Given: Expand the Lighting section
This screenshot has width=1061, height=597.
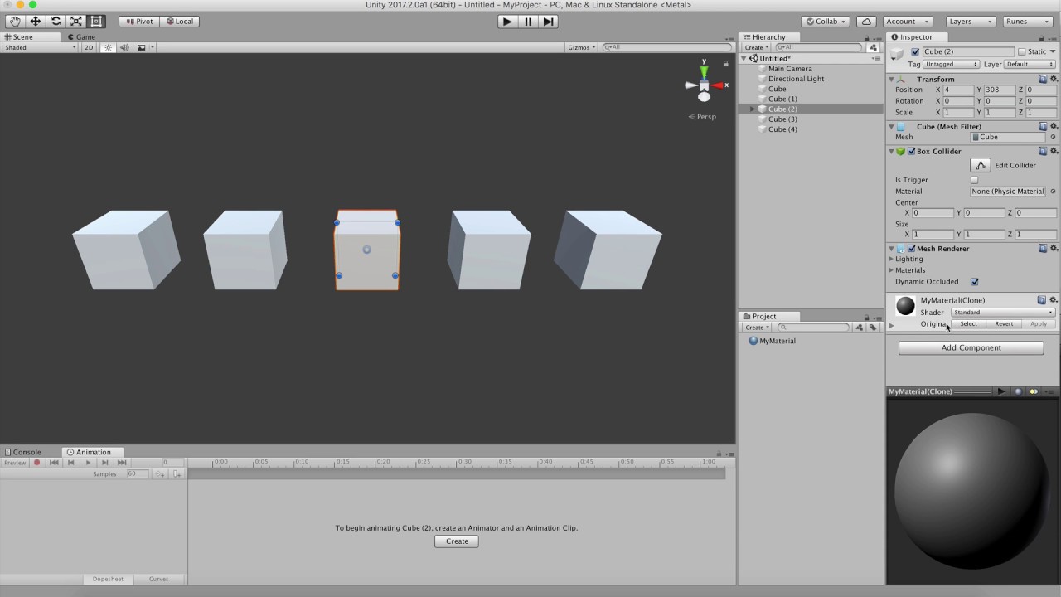Looking at the screenshot, I should pyautogui.click(x=891, y=260).
